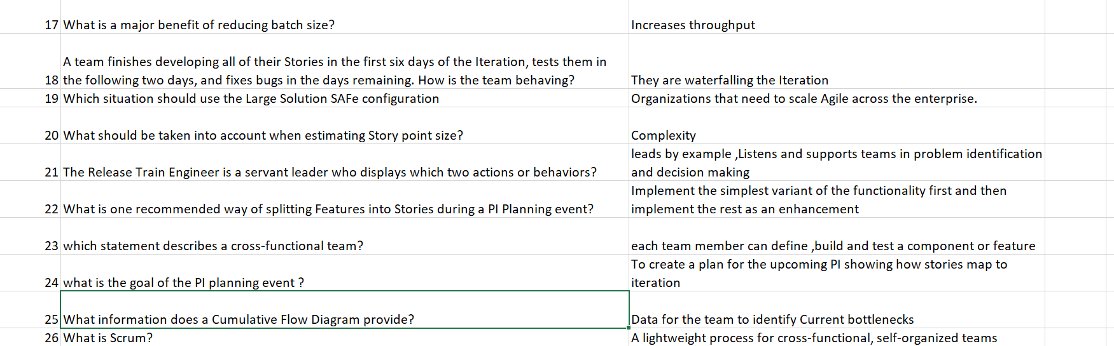The image size is (1114, 346).
Task: Select the 'Complexity' answer cell
Action: click(x=837, y=126)
